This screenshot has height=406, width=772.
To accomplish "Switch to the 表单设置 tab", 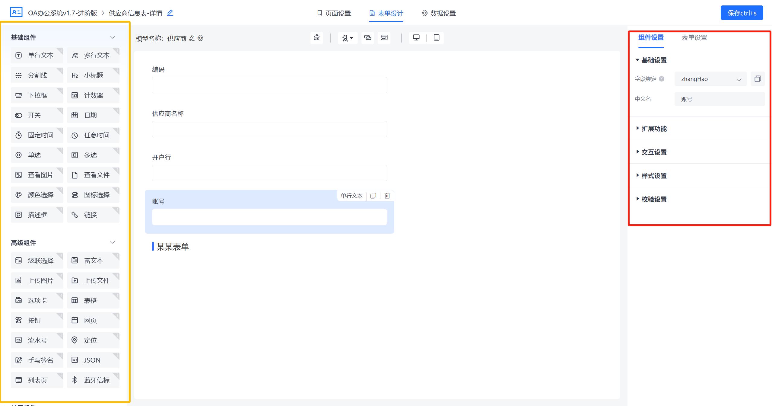I will click(694, 37).
